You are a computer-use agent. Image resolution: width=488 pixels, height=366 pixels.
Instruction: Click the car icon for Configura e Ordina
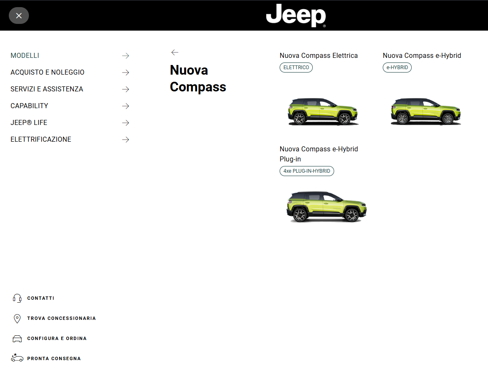[x=17, y=339]
